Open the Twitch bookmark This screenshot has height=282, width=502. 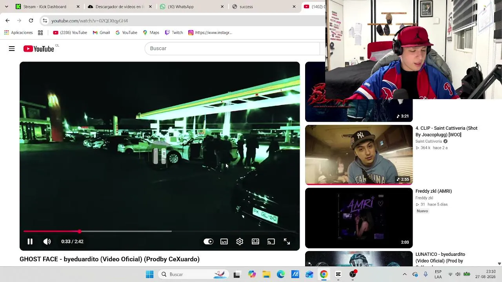pyautogui.click(x=174, y=33)
